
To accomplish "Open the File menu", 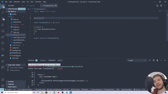I will coord(6,2).
